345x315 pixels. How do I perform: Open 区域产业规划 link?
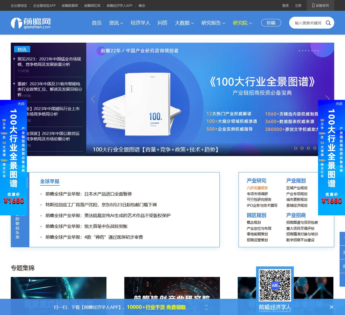(297, 188)
